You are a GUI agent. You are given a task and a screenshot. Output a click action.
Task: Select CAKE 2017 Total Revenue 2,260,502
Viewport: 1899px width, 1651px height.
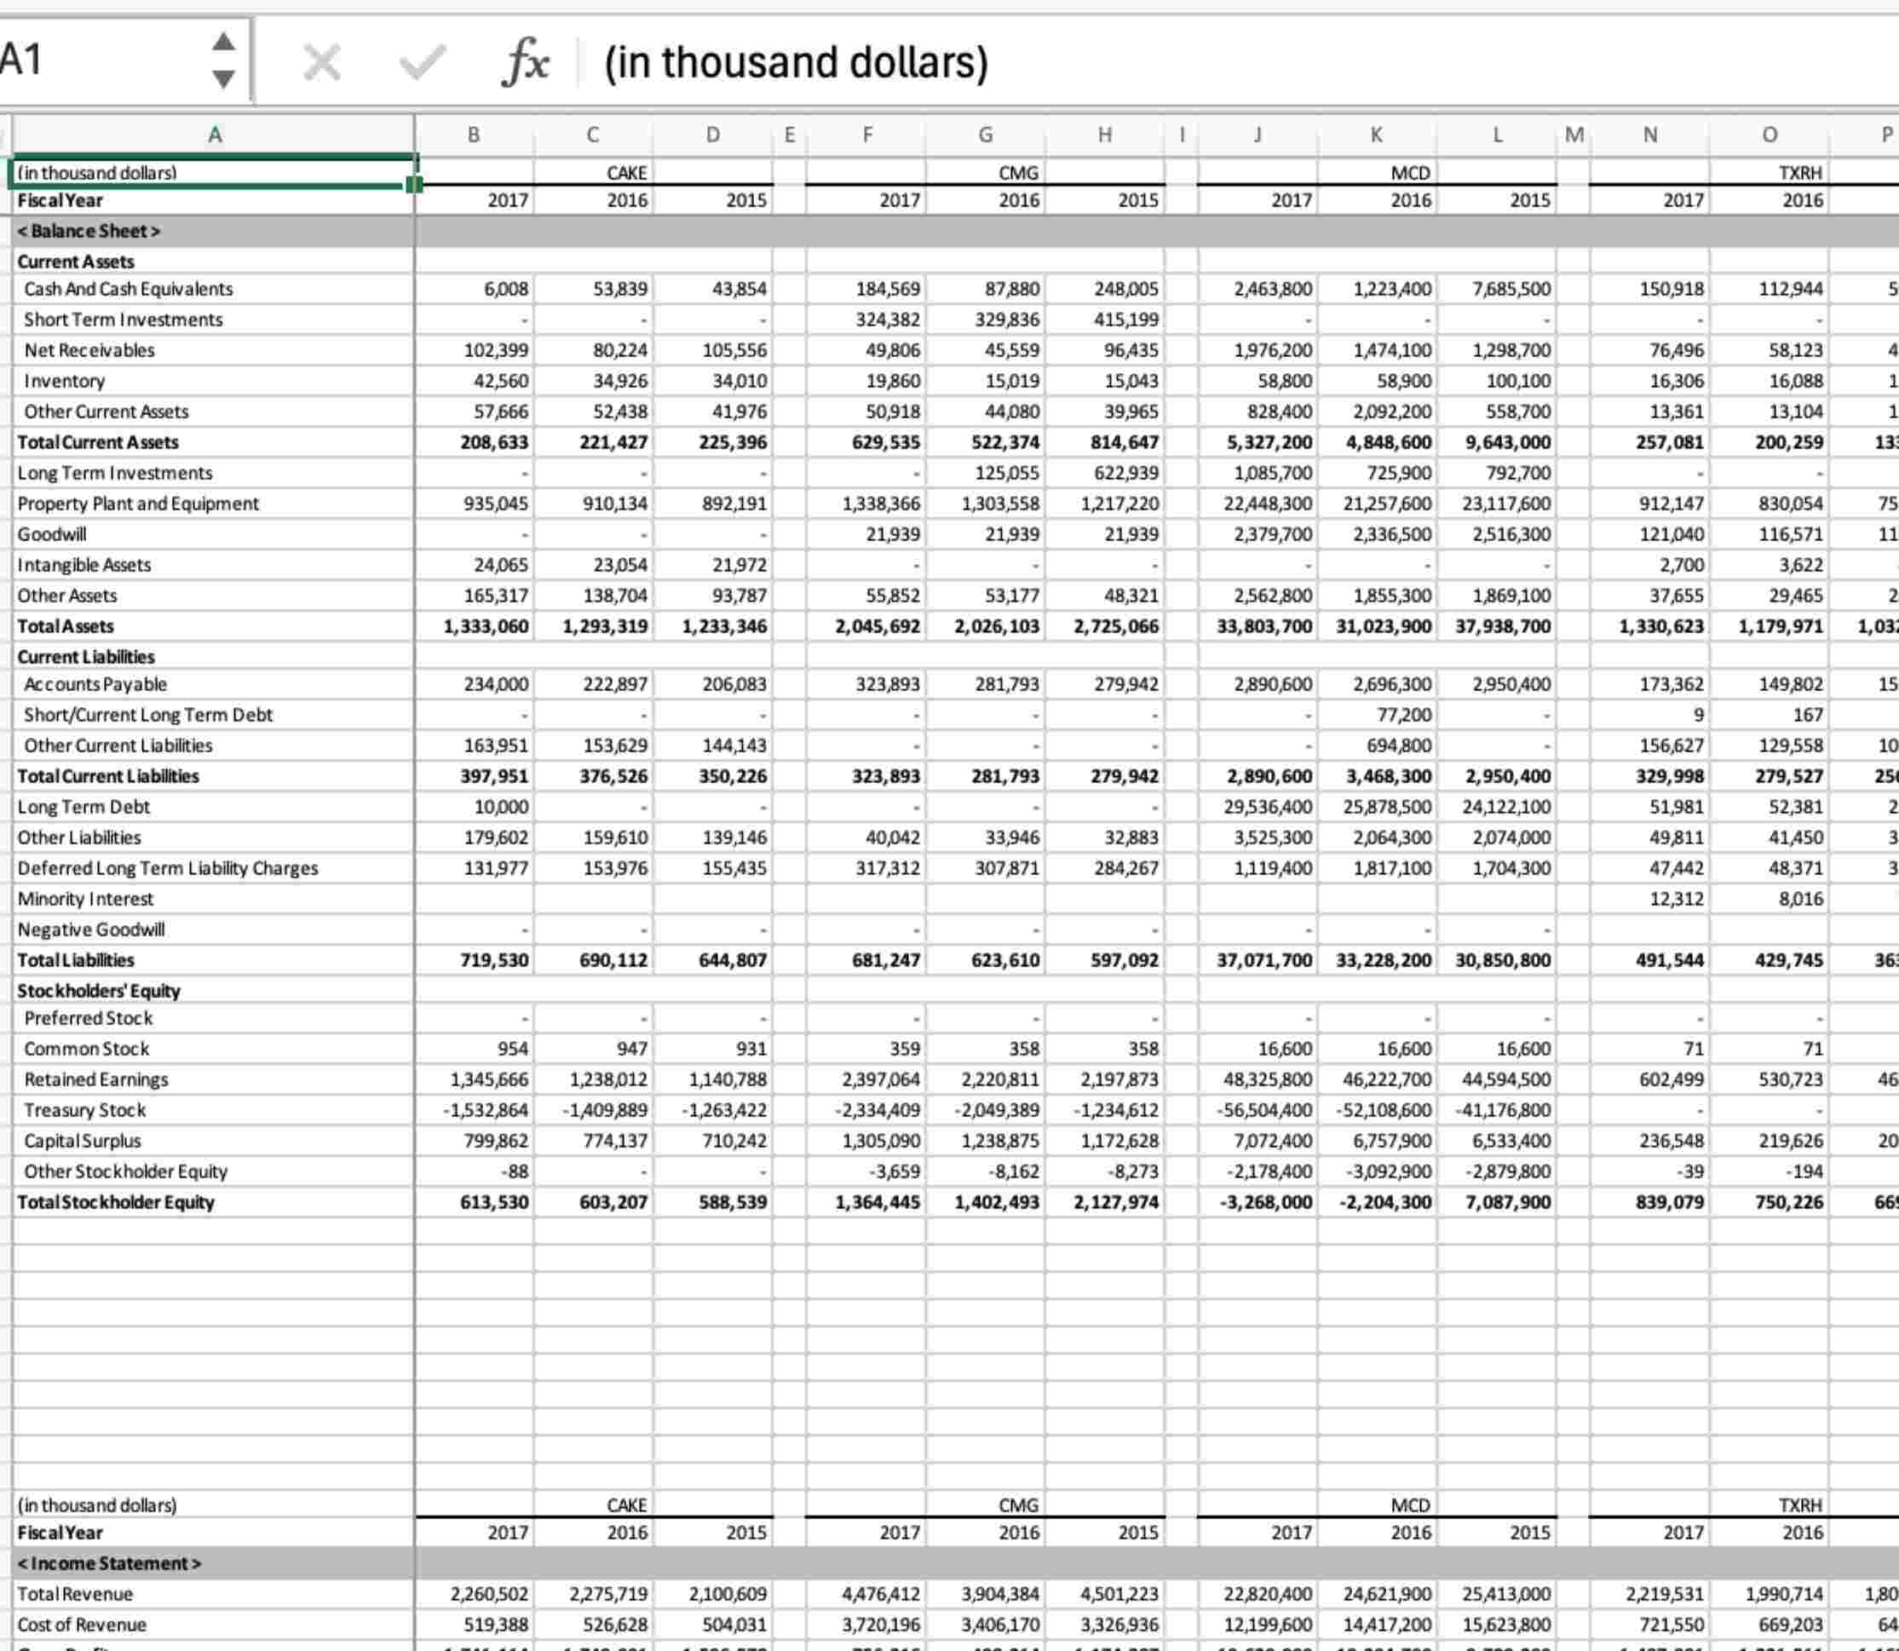[475, 1594]
